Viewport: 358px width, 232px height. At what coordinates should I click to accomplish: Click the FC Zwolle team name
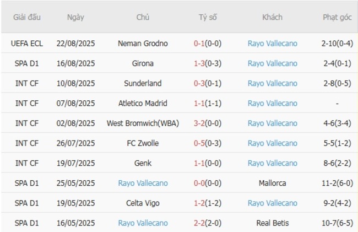[x=143, y=143]
